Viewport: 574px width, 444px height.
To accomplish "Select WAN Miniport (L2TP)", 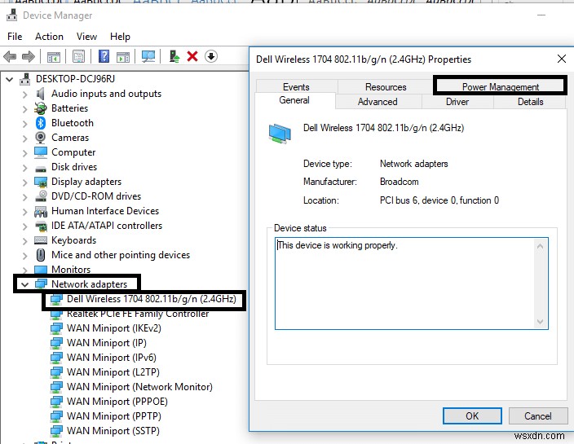I will 113,372.
